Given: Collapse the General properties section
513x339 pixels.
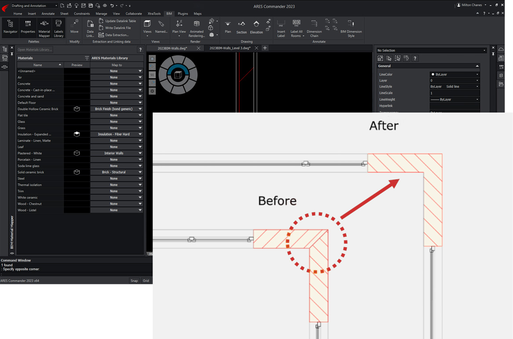Looking at the screenshot, I should (x=477, y=66).
